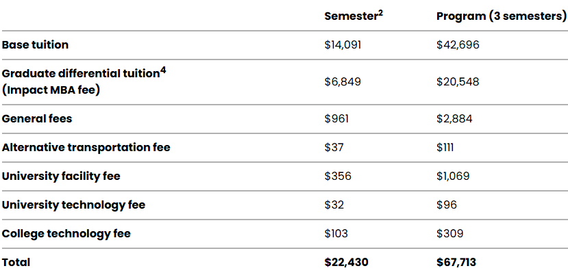Click the footnote 4 after Graduate differential tuition
This screenshot has height=277, width=568.
click(163, 69)
